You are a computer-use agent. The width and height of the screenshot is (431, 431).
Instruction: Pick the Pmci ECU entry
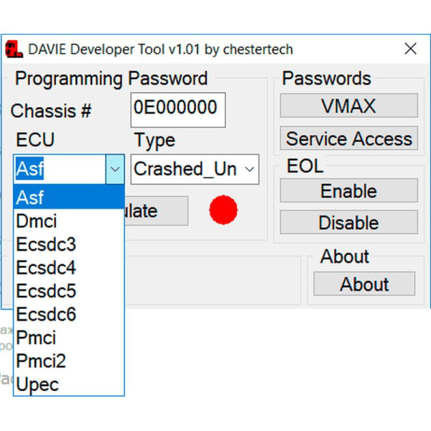[68, 338]
